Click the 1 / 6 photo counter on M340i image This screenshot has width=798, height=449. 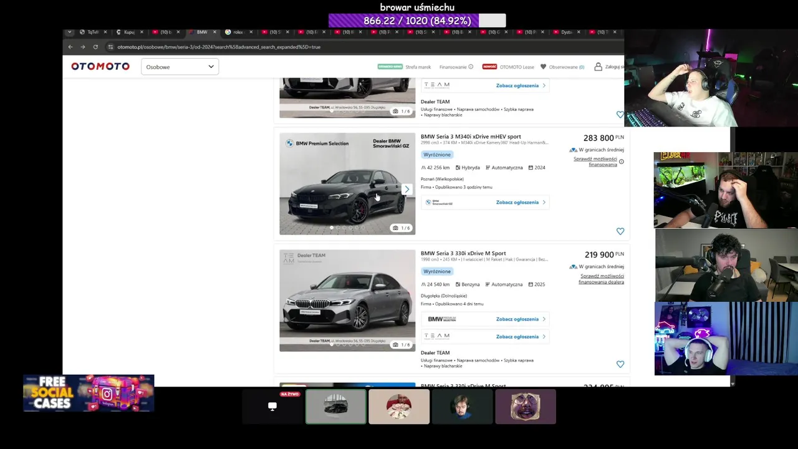tap(401, 228)
